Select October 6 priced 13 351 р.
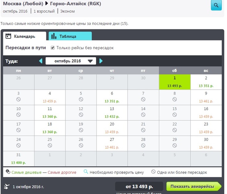The width and height of the screenshot is (227, 194). point(112,97)
